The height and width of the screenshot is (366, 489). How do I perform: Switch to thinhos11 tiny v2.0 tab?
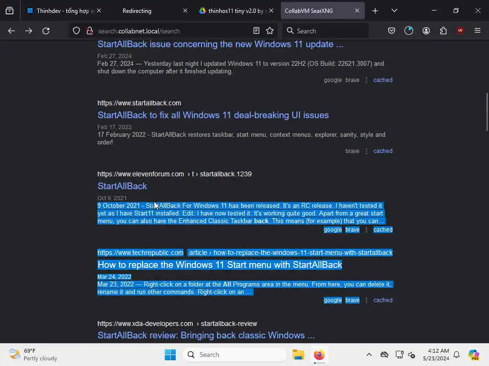(236, 11)
